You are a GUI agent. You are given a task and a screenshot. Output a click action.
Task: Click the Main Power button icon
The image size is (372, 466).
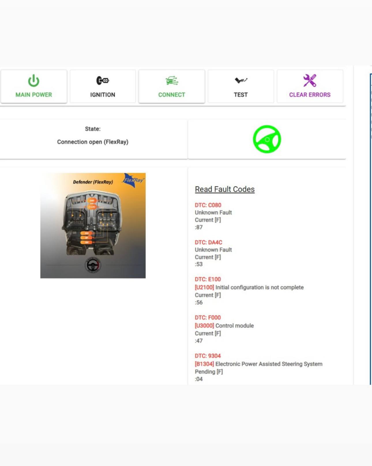pyautogui.click(x=33, y=81)
